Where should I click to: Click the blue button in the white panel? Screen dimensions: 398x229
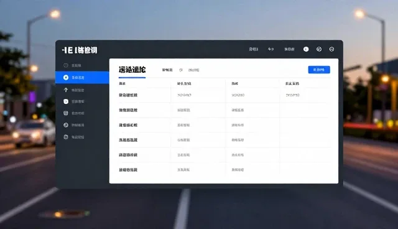(319, 70)
